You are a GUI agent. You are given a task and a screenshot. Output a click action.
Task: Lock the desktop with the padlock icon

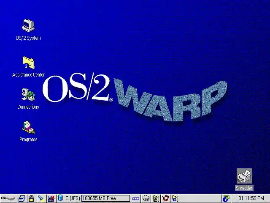click(31, 198)
